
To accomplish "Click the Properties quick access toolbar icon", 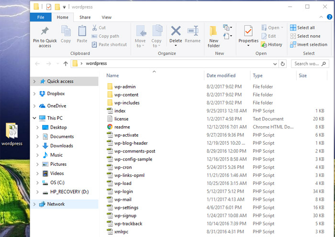I will coord(49,7).
